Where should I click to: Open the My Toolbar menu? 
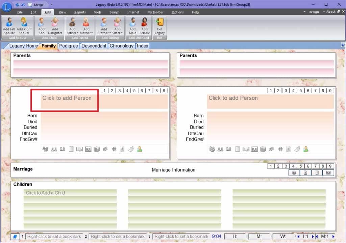(x=155, y=12)
